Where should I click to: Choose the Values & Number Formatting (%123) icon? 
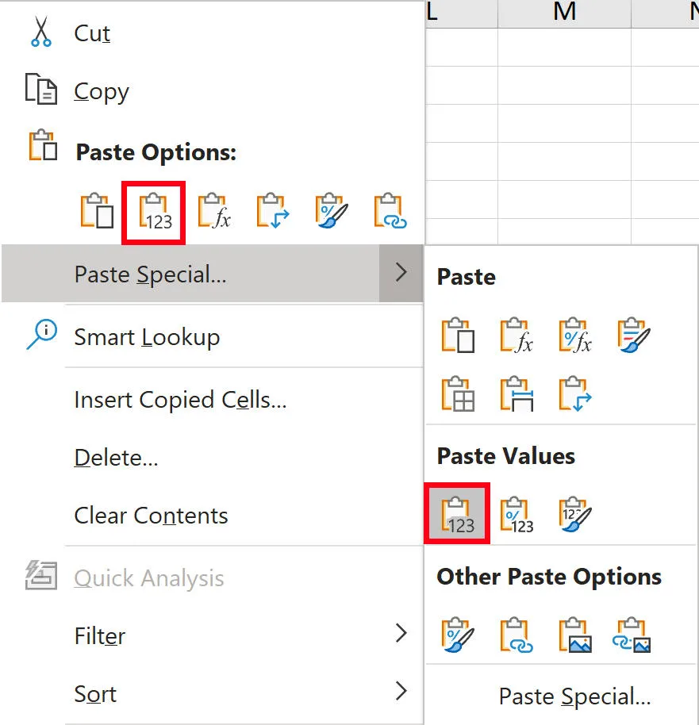click(x=517, y=514)
